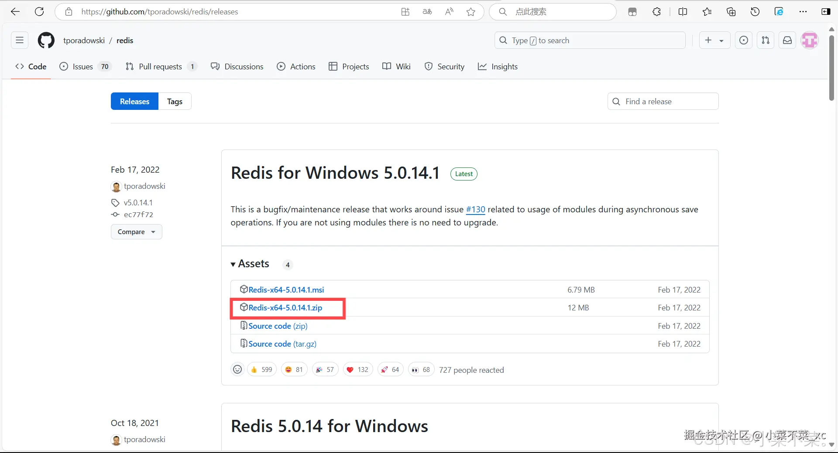This screenshot has width=838, height=453.
Task: Open the Insights tab
Action: (x=498, y=66)
